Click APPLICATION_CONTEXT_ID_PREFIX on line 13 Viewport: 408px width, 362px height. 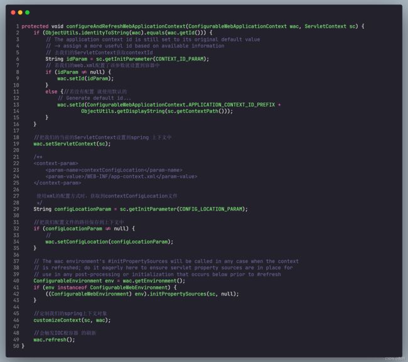pyautogui.click(x=232, y=105)
